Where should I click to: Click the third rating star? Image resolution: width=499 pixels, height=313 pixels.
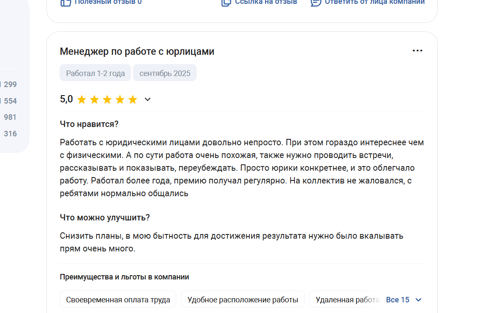[107, 99]
